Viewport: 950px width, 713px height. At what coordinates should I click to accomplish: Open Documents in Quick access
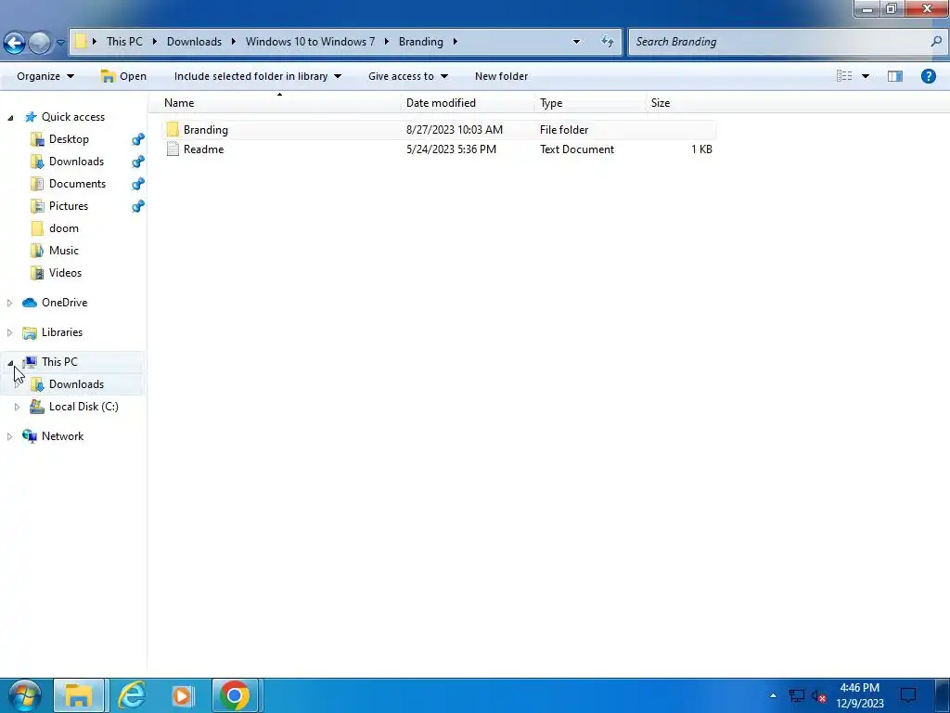click(x=77, y=184)
